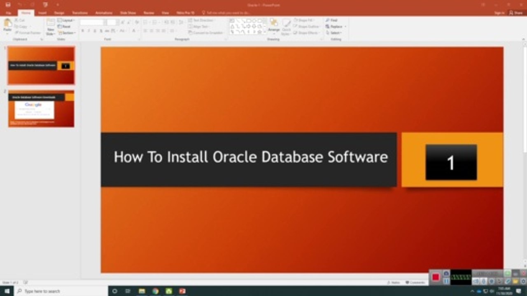Open Text Direction options
Viewport: 527px width, 296px height.
click(202, 20)
